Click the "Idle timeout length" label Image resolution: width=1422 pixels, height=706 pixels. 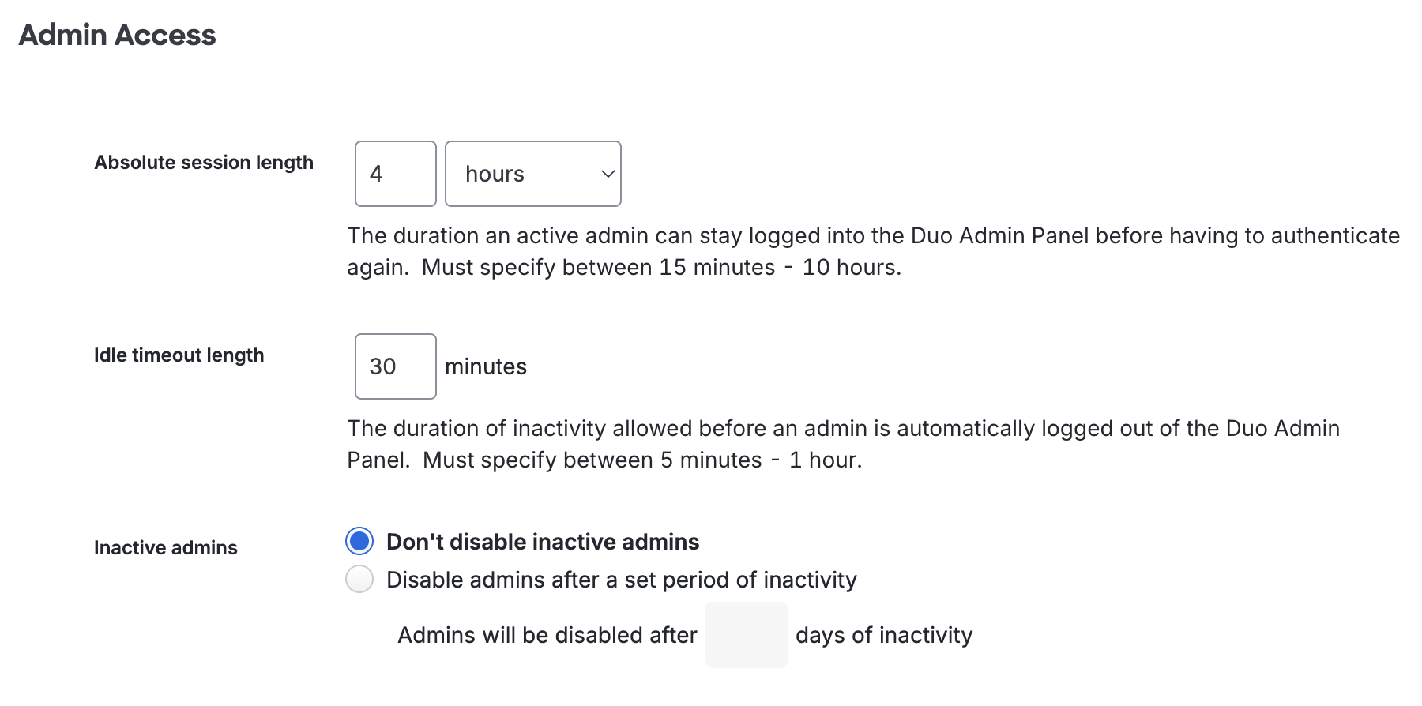point(179,355)
